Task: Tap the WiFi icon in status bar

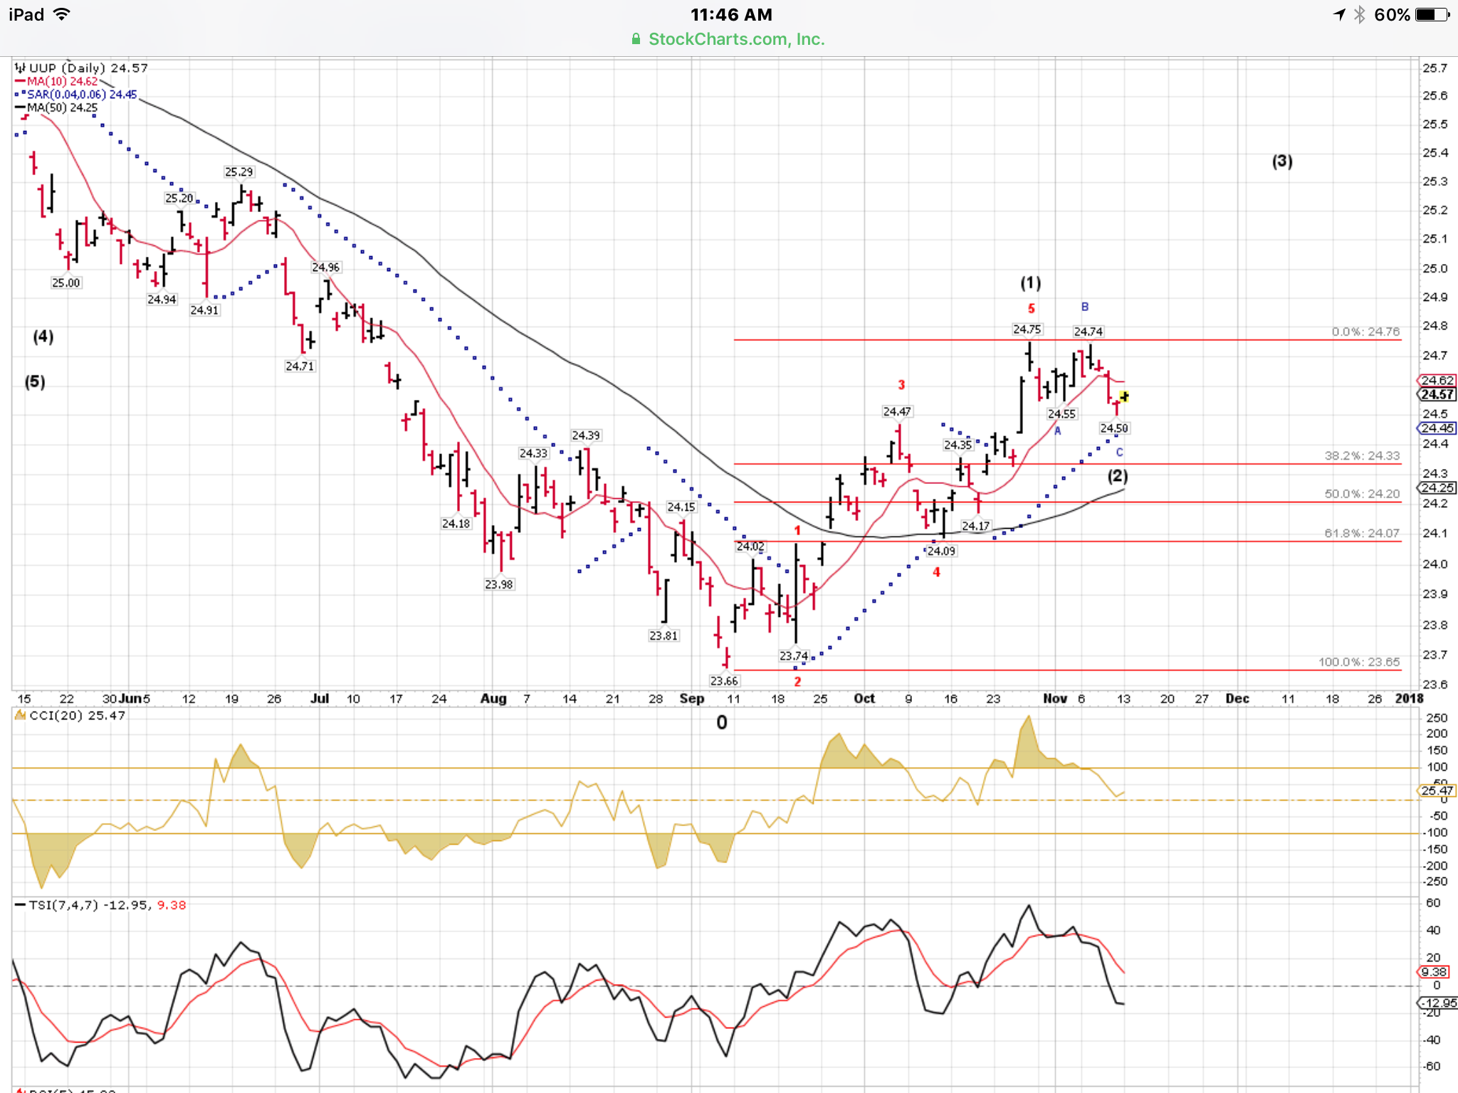Action: tap(63, 14)
